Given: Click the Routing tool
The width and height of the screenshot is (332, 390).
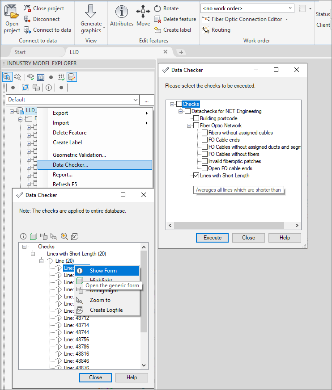Looking at the screenshot, I should pyautogui.click(x=216, y=30).
